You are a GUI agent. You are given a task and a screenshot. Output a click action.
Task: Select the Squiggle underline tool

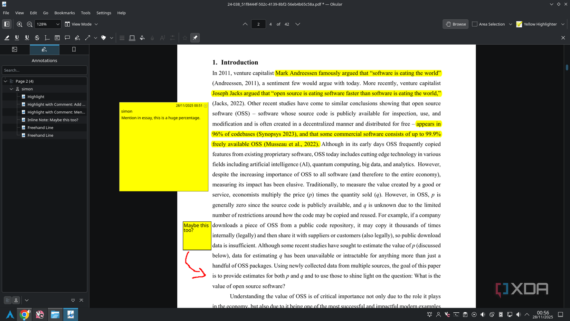click(27, 38)
